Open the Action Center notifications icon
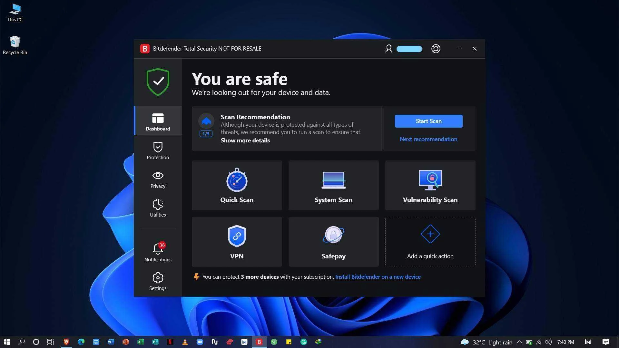 point(606,342)
